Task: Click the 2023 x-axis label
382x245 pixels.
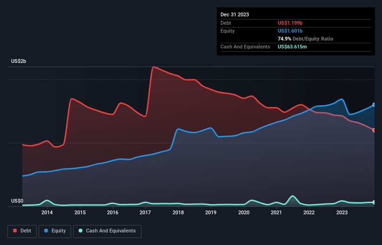Action: 342,212
